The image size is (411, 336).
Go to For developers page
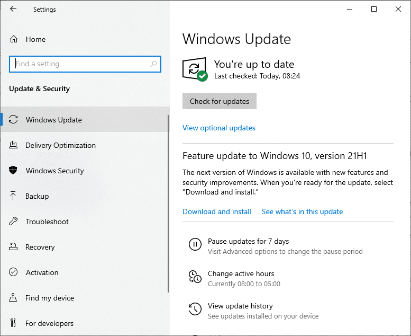coord(49,323)
